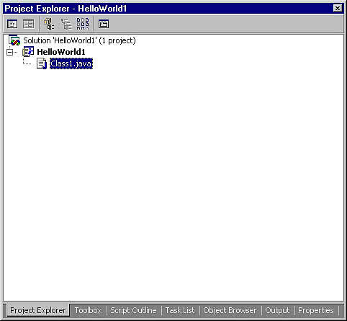Collapse the HelloWorld1 project node
This screenshot has width=347, height=321.
[9, 52]
